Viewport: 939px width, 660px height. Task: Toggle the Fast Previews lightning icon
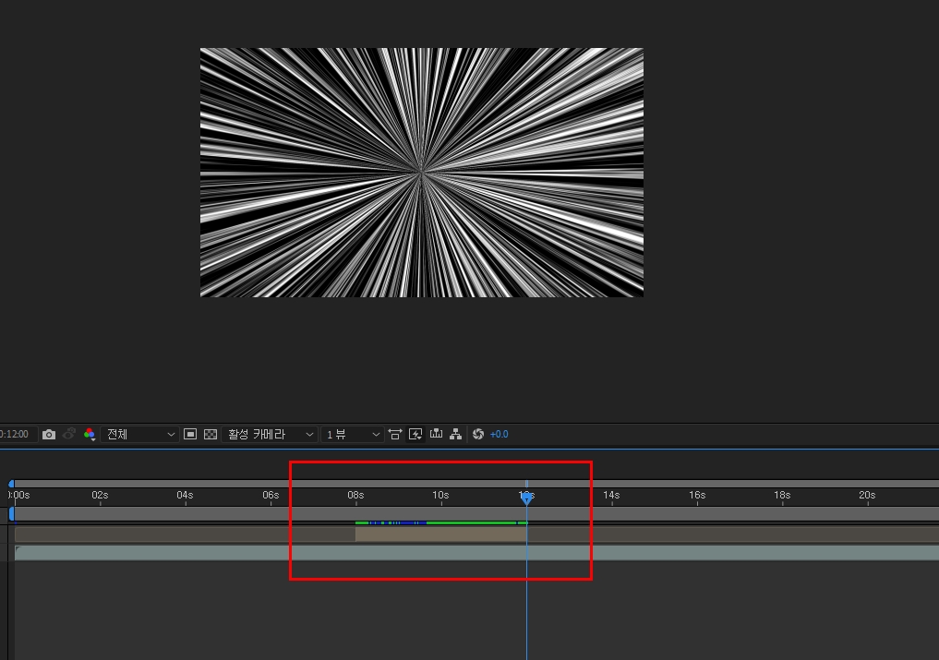point(415,434)
